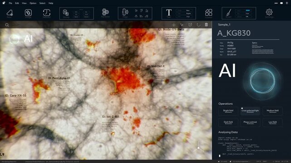Open Settings gear icon

pyautogui.click(x=269, y=12)
